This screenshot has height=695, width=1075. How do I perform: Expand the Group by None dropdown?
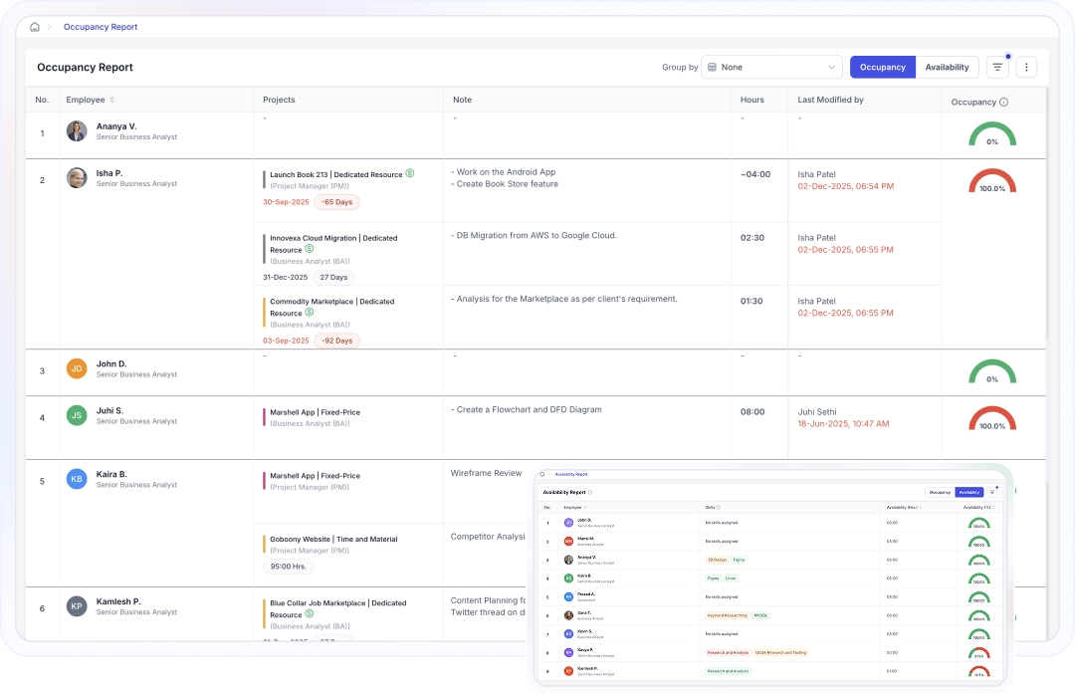tap(771, 68)
